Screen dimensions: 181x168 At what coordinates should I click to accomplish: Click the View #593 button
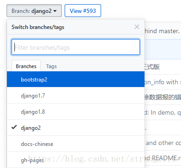[x=83, y=11]
